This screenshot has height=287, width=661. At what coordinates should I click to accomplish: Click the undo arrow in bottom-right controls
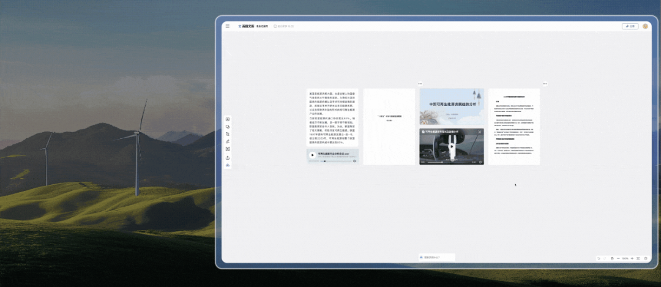tap(599, 258)
